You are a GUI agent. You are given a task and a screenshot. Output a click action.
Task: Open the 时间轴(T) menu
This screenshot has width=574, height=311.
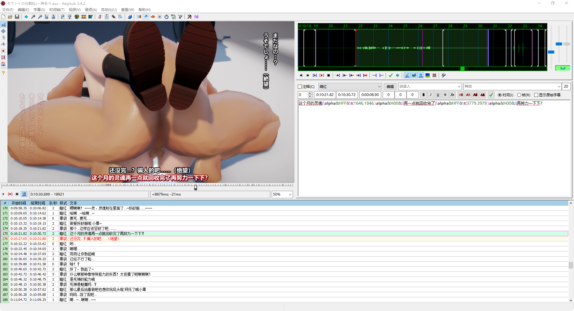[x=57, y=10]
